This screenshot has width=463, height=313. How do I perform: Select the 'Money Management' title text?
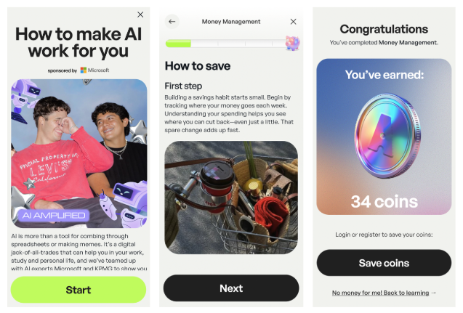click(231, 22)
